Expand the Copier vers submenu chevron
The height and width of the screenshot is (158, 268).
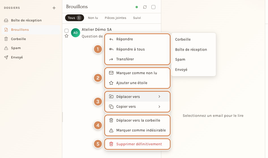(x=159, y=107)
